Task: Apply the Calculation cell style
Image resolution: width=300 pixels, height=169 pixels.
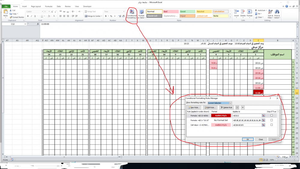Action: coord(220,11)
